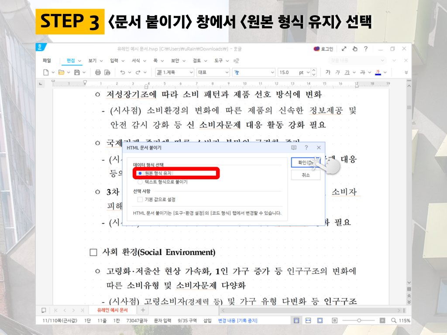Click the 확인(D) button in the dialog

(306, 162)
